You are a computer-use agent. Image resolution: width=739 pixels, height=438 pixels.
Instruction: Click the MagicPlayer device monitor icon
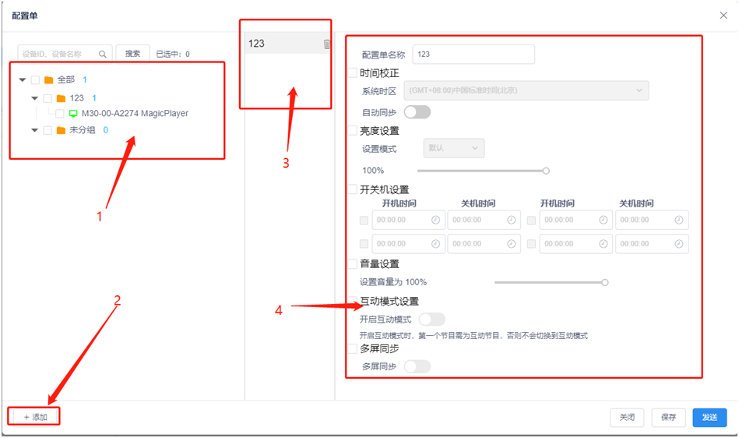click(x=73, y=114)
